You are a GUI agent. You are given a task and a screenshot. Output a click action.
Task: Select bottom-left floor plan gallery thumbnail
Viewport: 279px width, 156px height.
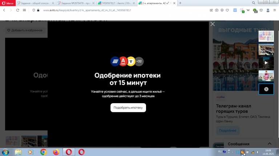click(x=13, y=141)
